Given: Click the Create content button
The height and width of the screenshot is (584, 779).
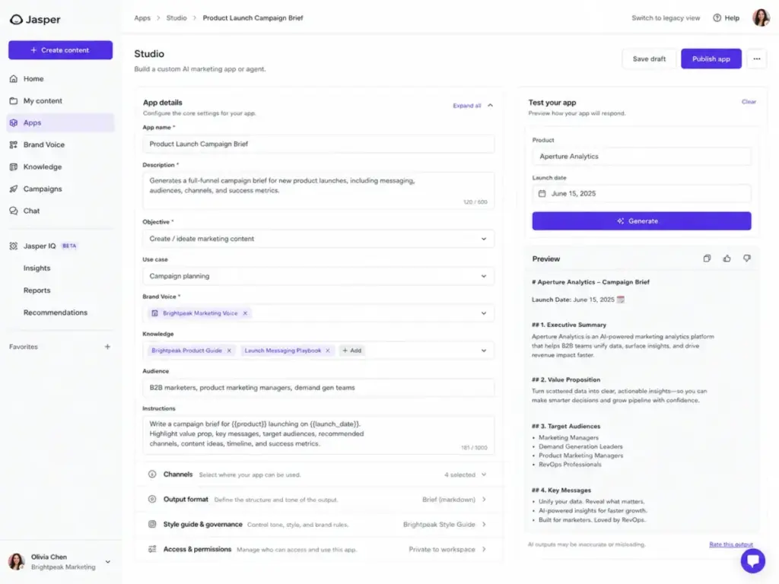Looking at the screenshot, I should pyautogui.click(x=60, y=50).
